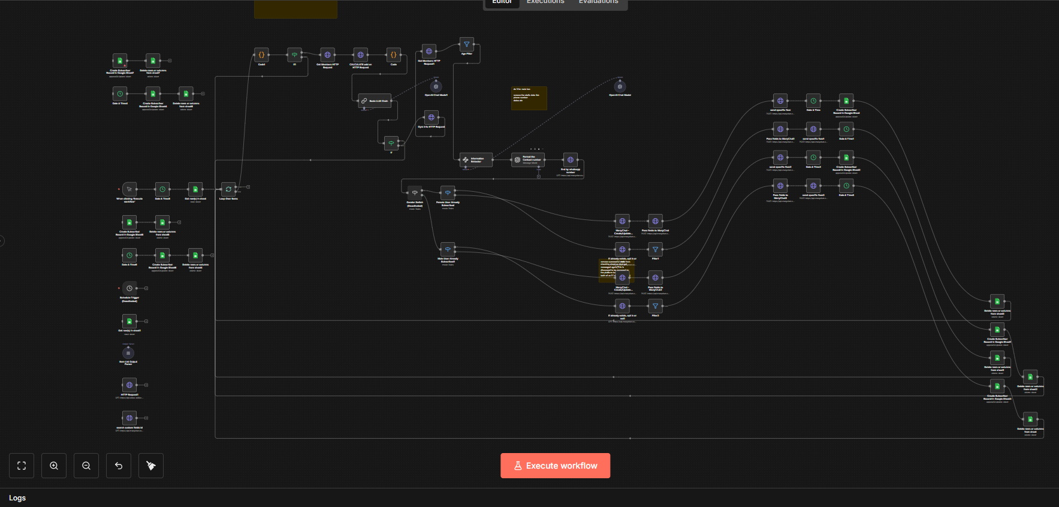Open the Age Filter node

click(466, 44)
